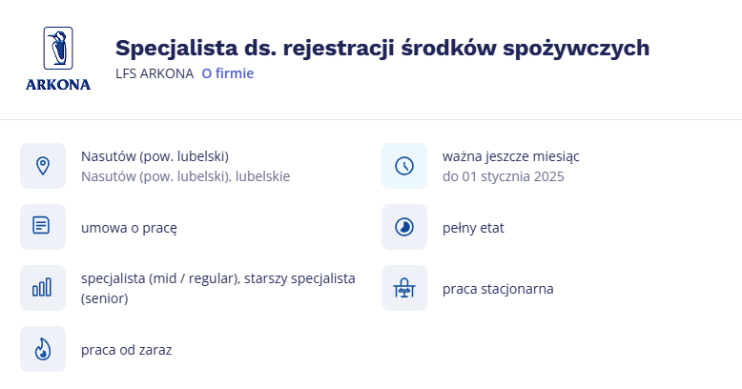Click the 'Nasutów (pow. lubelski), lubelskie' region line

click(x=185, y=176)
